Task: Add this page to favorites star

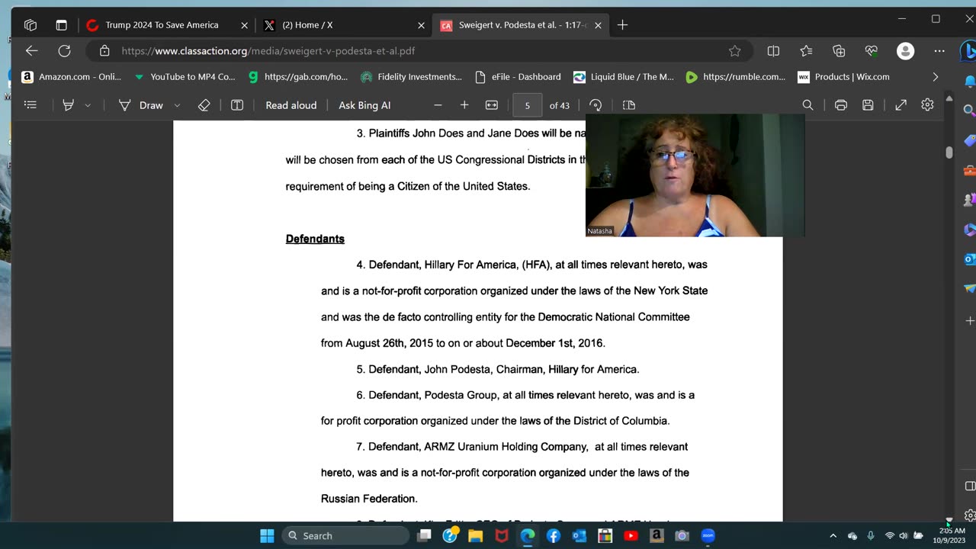Action: pos(734,51)
